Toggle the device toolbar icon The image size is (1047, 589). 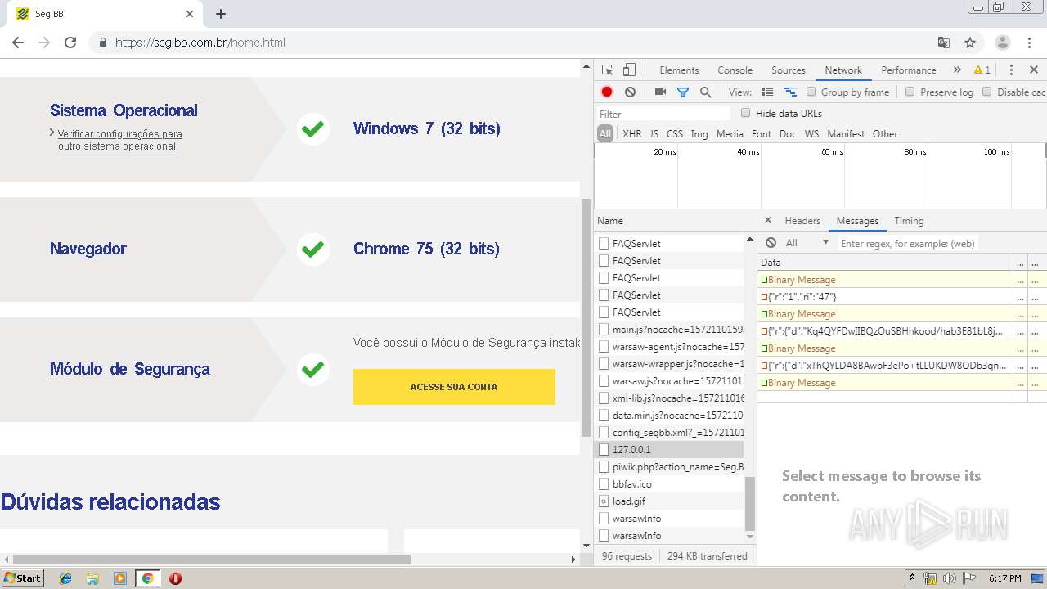click(x=629, y=70)
